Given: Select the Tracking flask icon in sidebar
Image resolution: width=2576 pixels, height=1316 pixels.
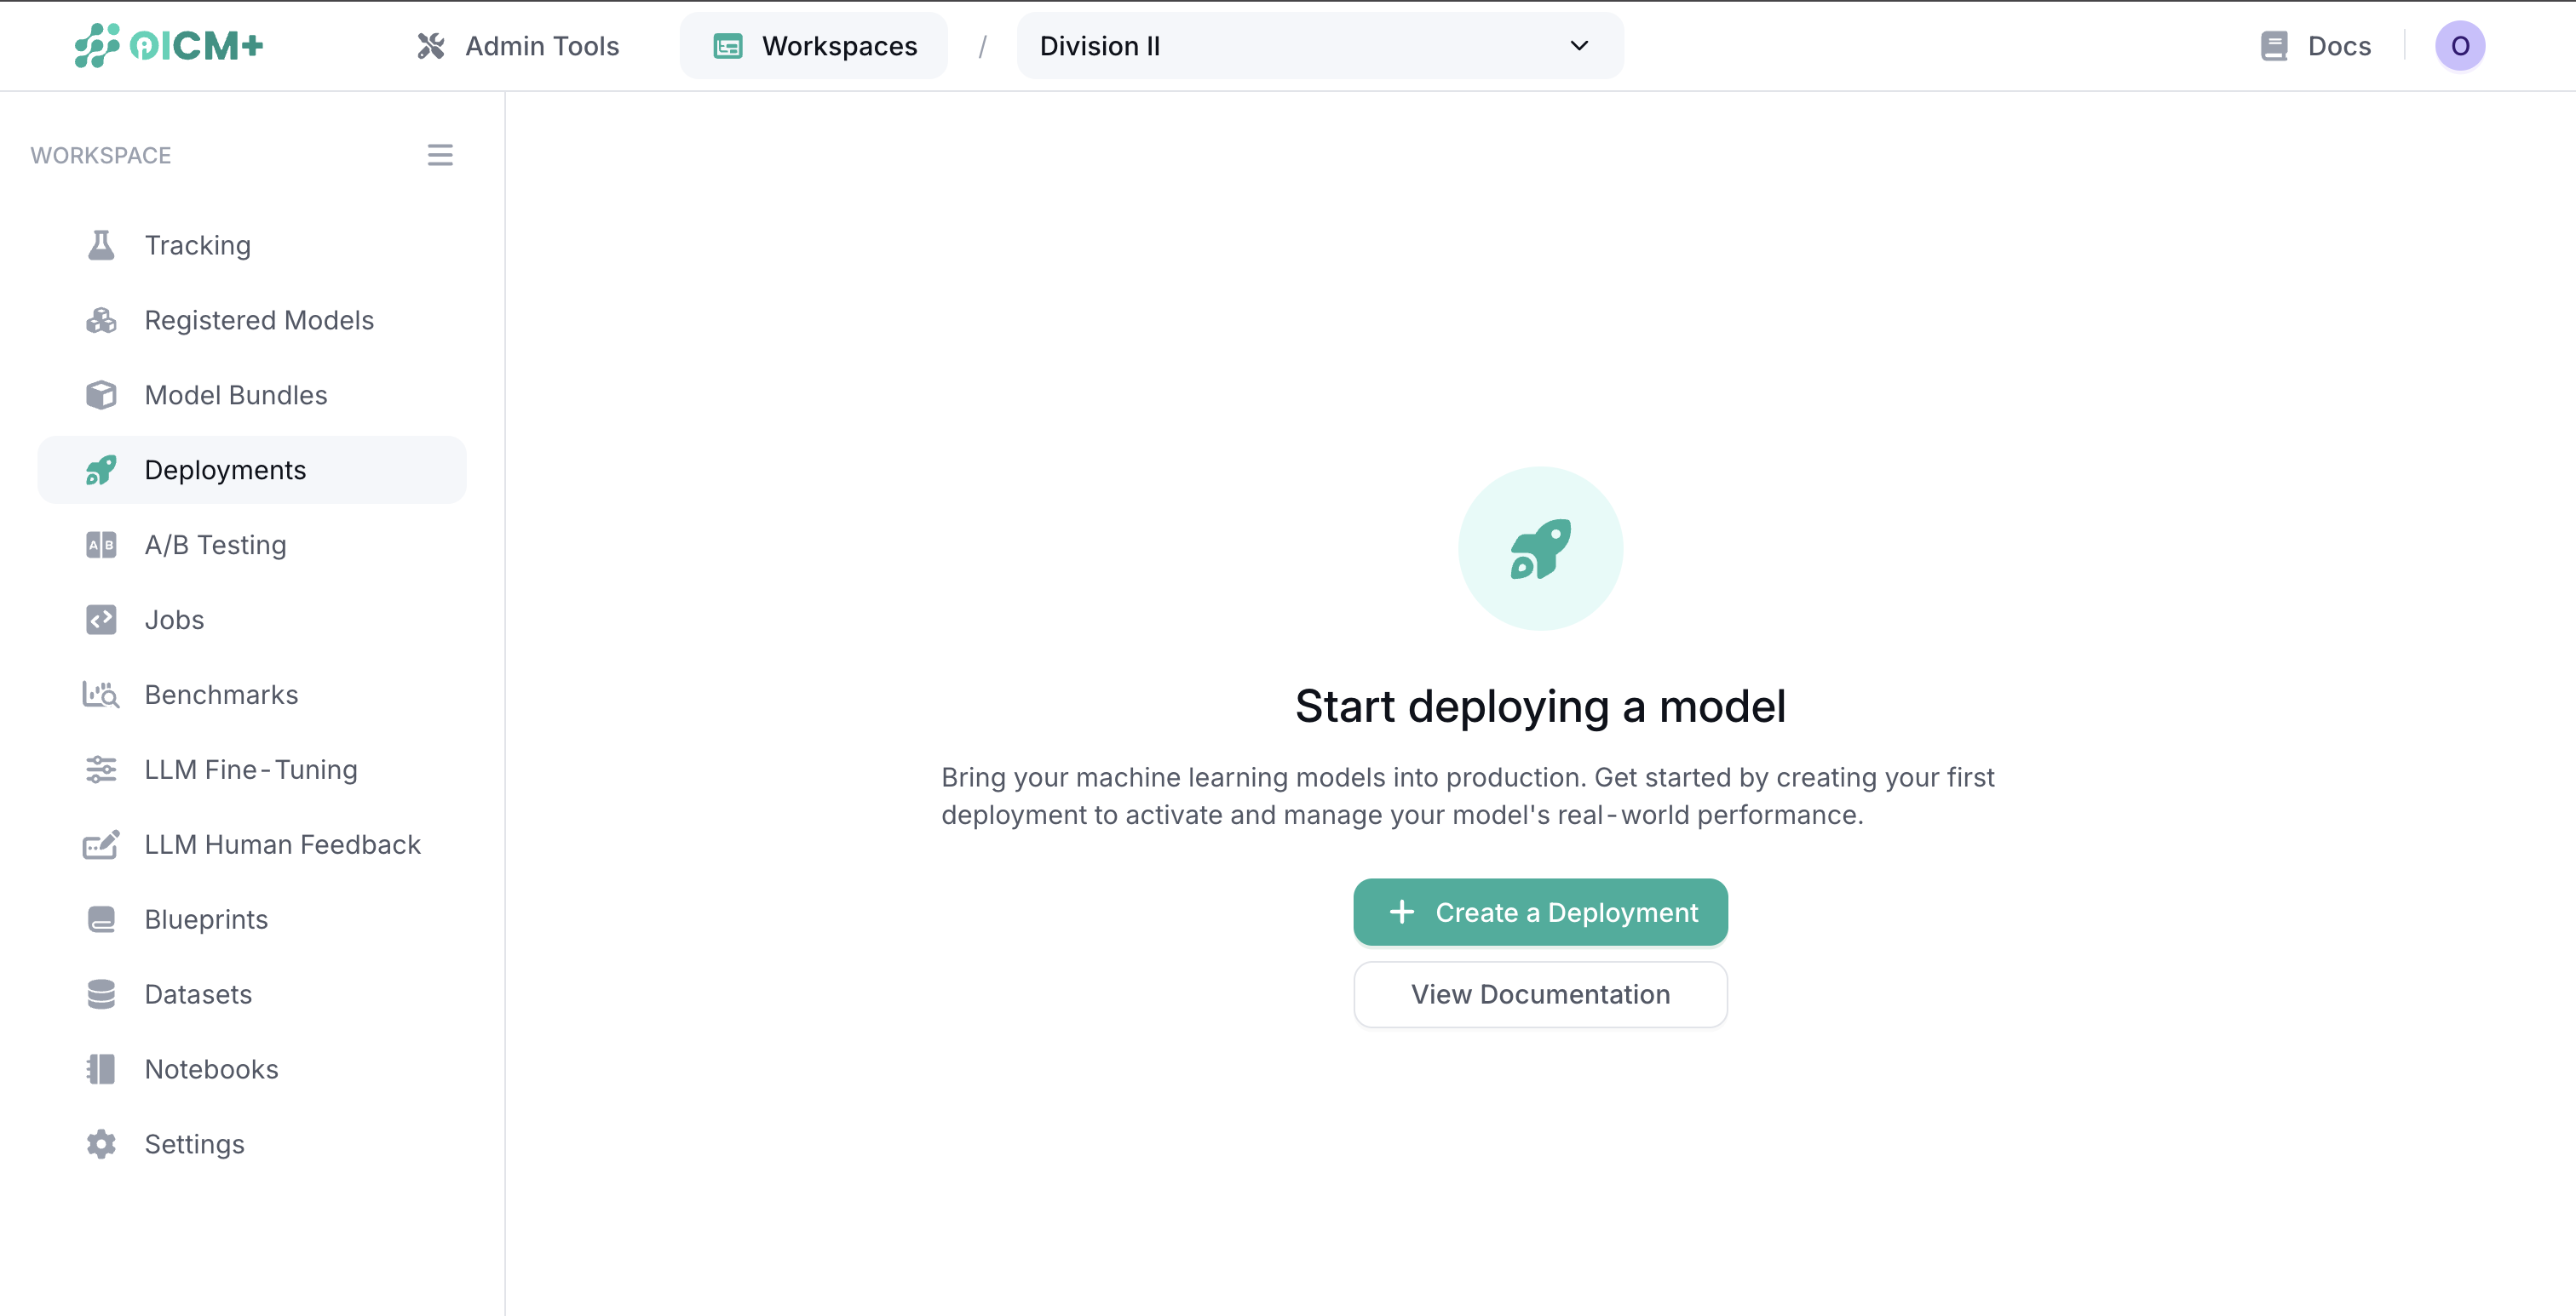Looking at the screenshot, I should (x=100, y=245).
